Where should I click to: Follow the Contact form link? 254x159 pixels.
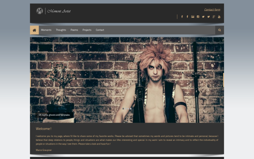(212, 10)
